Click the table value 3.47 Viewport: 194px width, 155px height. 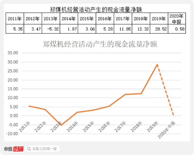pyautogui.click(x=36, y=29)
